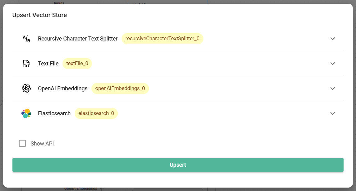356x191 pixels.
Task: Expand the Recursive Character Text Splitter chevron
Action: (332, 39)
